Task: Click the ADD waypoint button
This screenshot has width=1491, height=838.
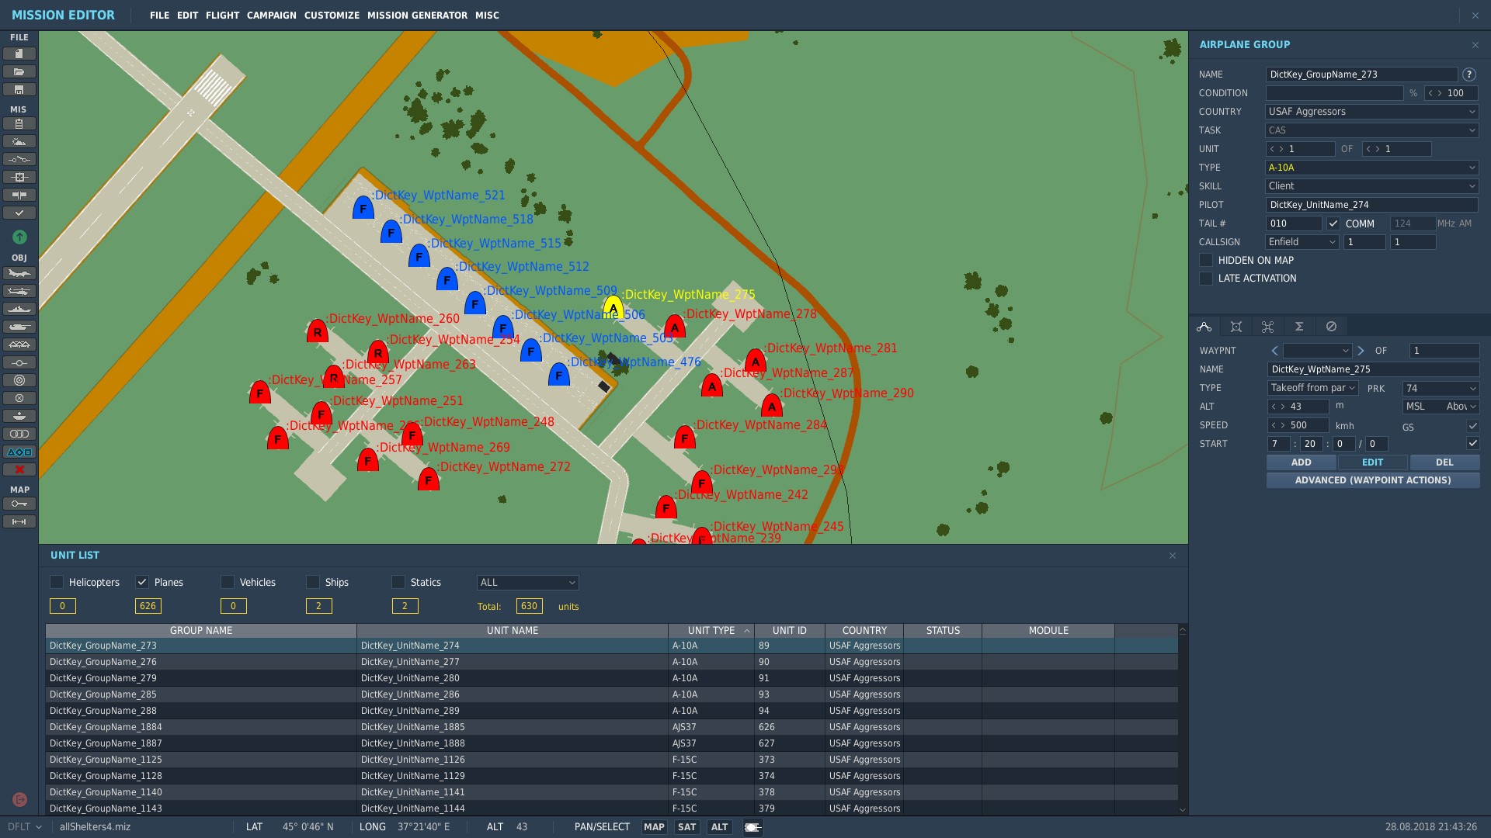Action: coord(1302,462)
